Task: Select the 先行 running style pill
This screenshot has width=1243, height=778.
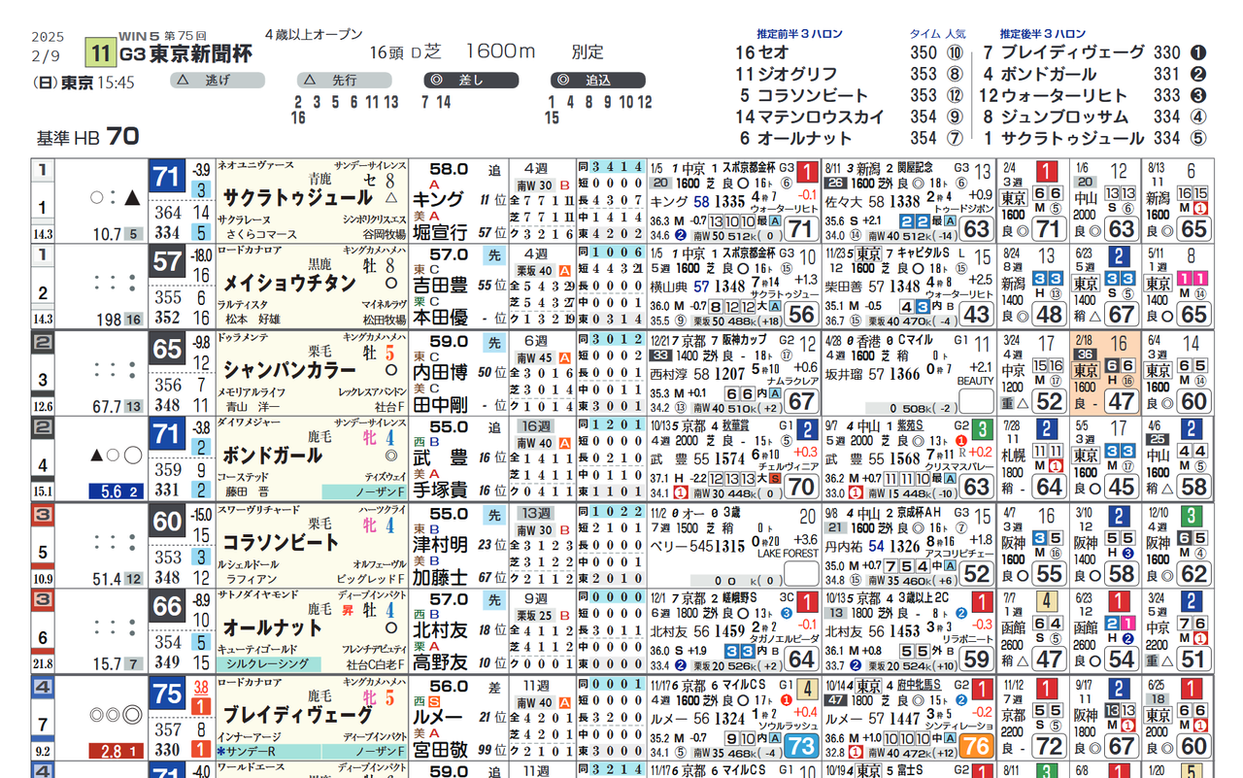Action: tap(343, 81)
